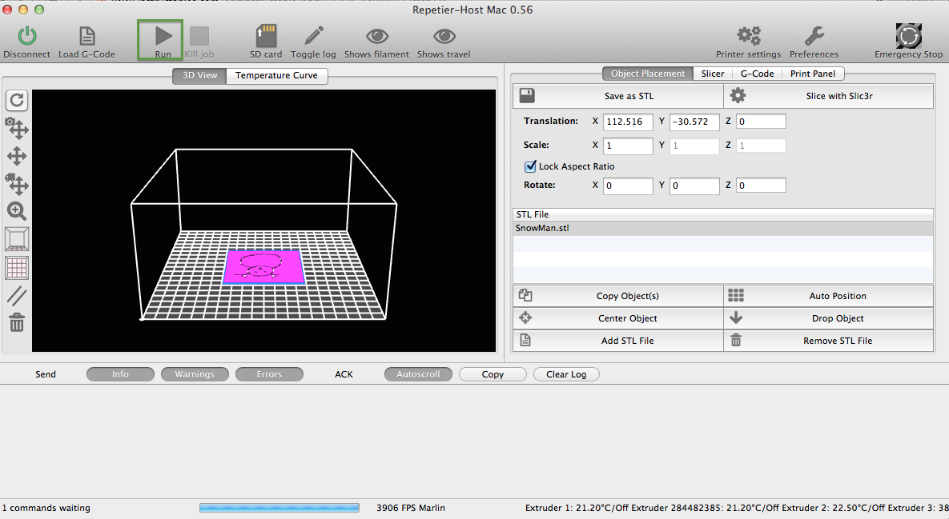This screenshot has height=519, width=949.
Task: Select the four-arrow move view tool
Action: [17, 156]
